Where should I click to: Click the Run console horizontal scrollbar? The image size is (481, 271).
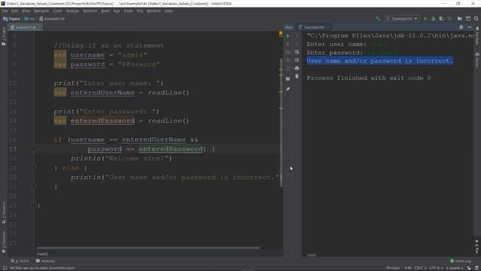[x=311, y=254]
